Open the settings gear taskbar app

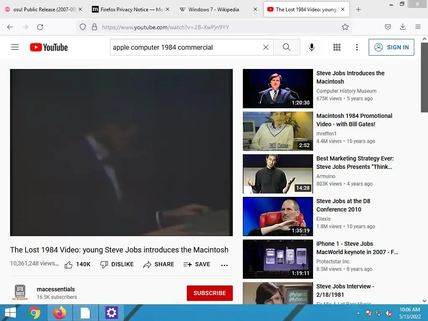111,313
